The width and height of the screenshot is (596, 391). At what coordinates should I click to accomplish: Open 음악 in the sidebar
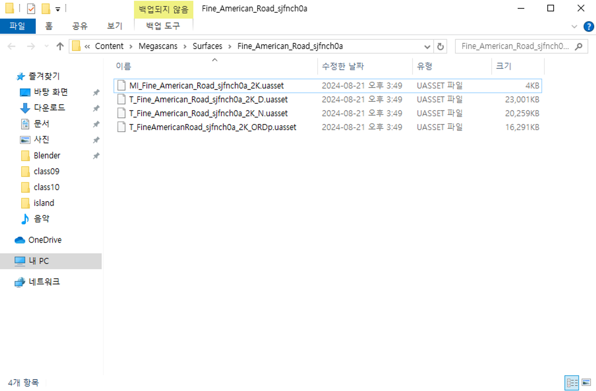click(x=35, y=219)
